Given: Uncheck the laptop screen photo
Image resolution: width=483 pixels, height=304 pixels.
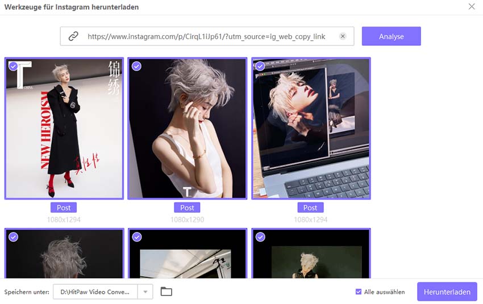Looking at the screenshot, I should click(260, 66).
